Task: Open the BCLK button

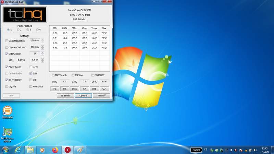Action: click(74, 89)
